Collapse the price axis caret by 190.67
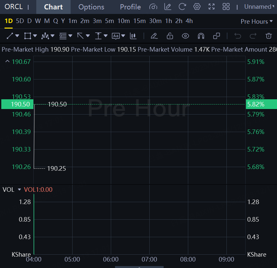 [x=7, y=61]
